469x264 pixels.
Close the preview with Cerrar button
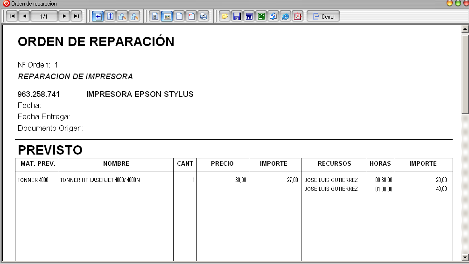pyautogui.click(x=323, y=16)
